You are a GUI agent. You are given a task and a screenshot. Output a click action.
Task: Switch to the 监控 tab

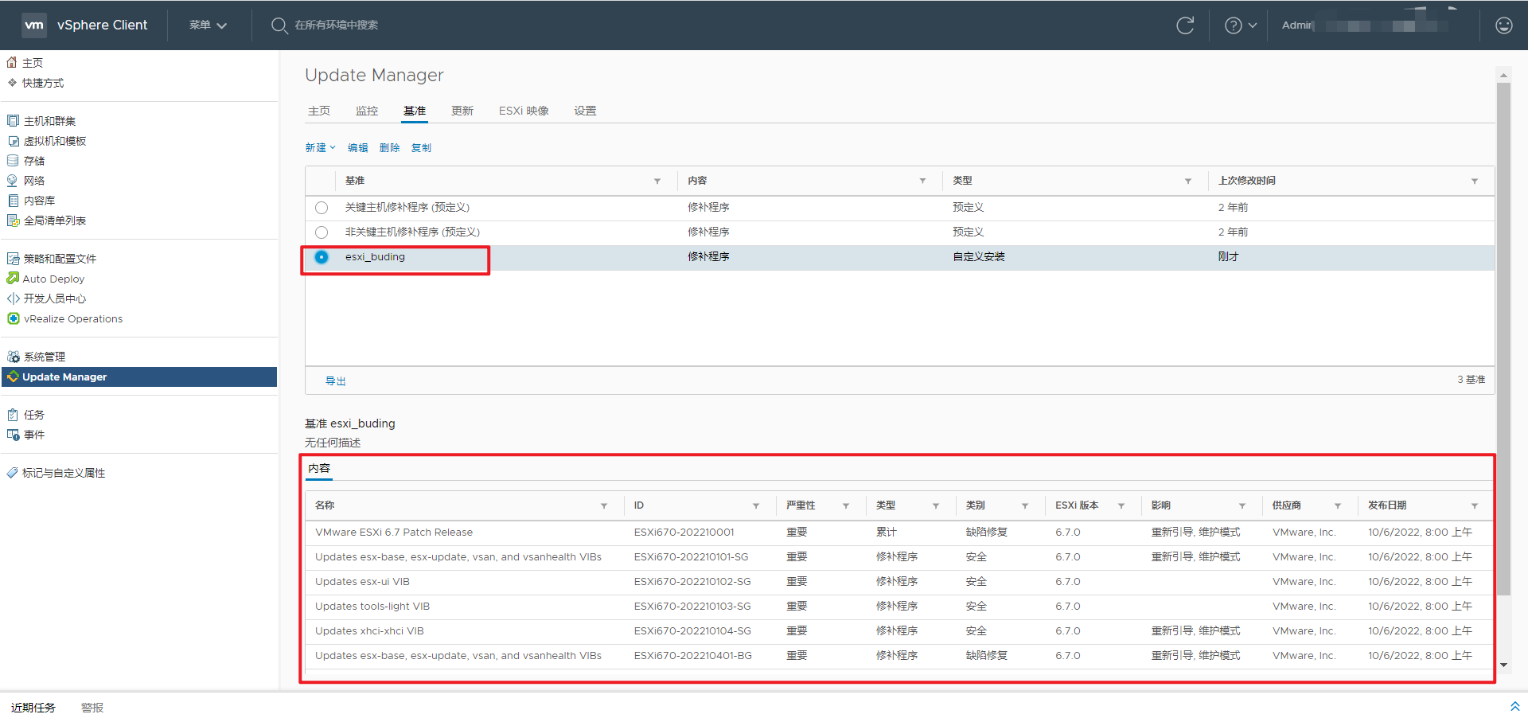point(367,111)
